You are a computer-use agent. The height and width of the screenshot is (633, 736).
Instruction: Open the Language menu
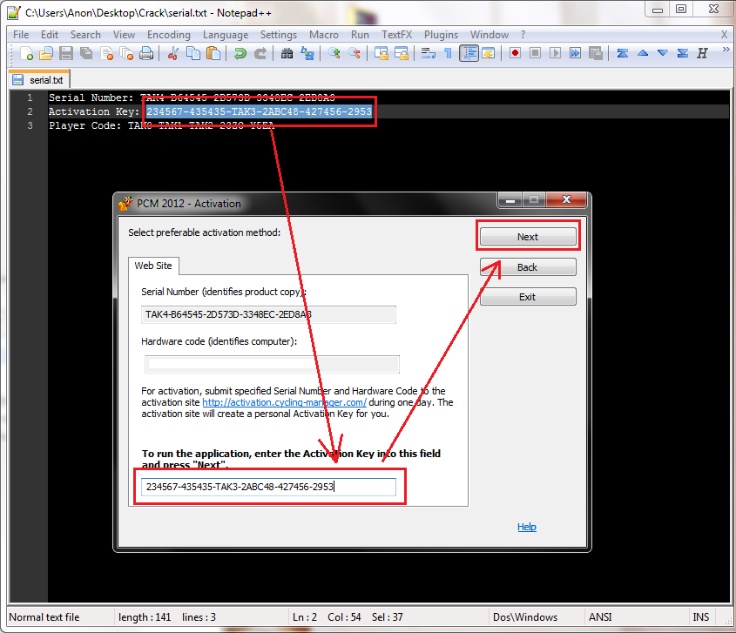point(226,35)
